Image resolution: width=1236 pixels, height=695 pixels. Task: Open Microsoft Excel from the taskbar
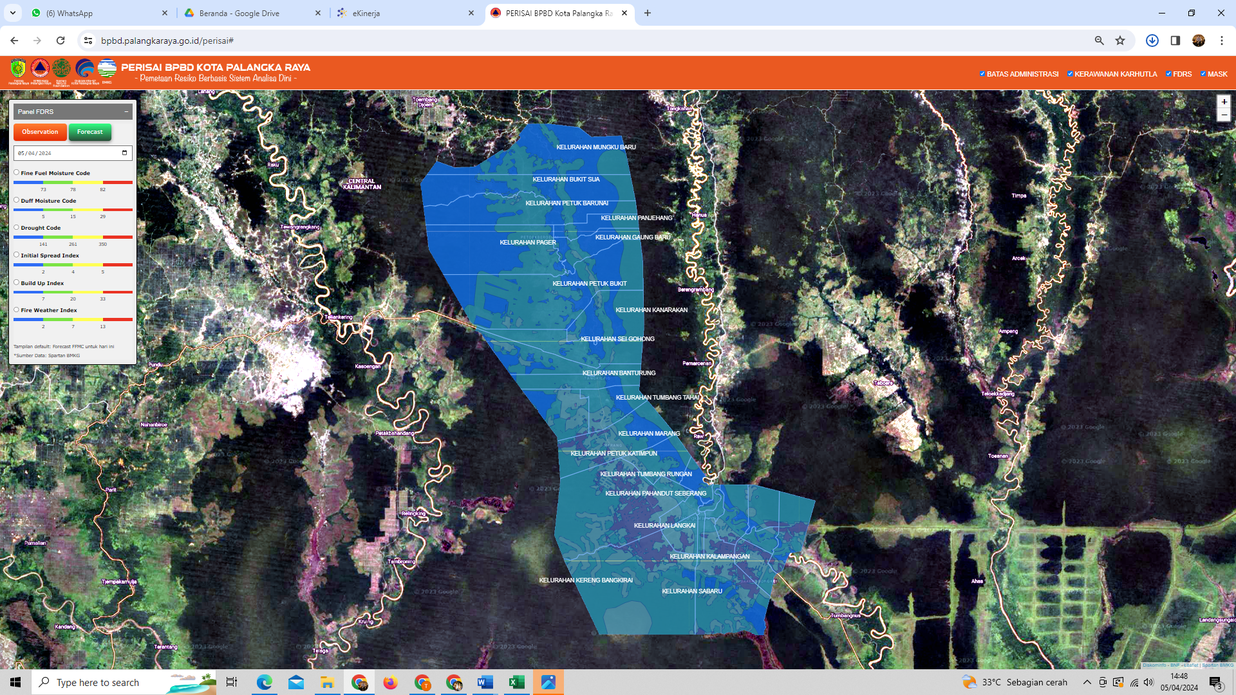click(517, 682)
